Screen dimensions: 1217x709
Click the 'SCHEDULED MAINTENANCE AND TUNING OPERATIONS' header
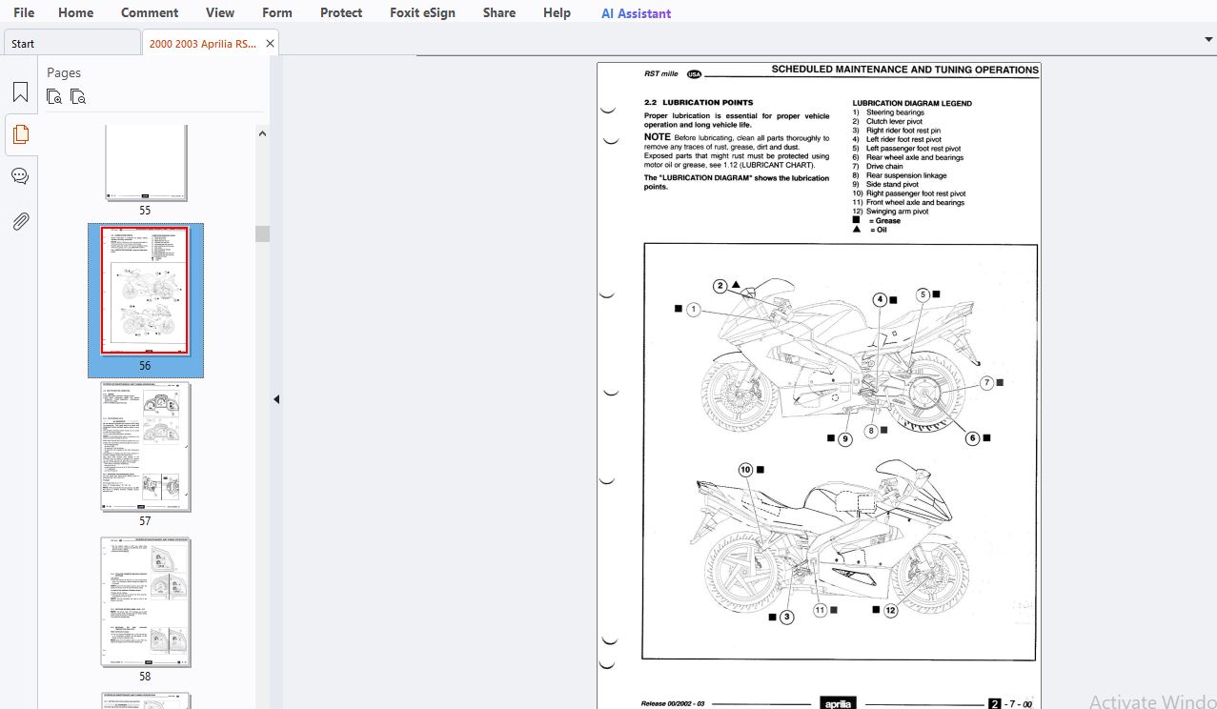click(904, 70)
